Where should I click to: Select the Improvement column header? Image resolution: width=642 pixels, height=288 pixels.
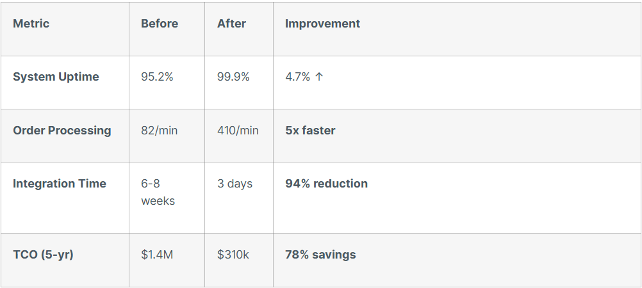[x=322, y=24]
